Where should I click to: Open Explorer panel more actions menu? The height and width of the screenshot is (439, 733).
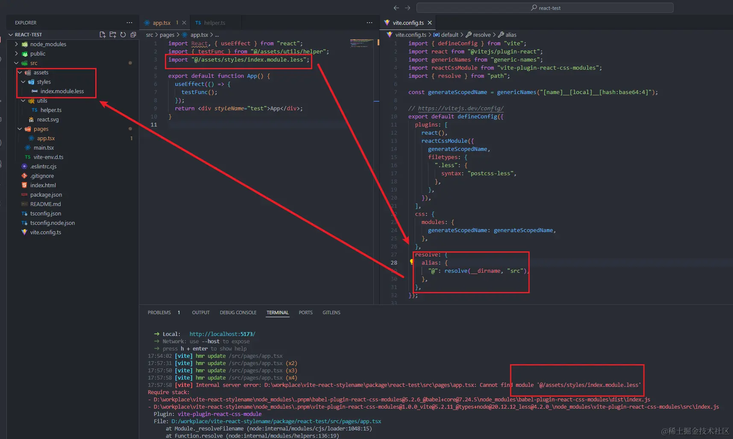[x=129, y=23]
